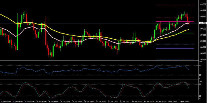Viewport: 207px width, 103px height.
Task: Click the current price label 109.383
Action: click(202, 23)
